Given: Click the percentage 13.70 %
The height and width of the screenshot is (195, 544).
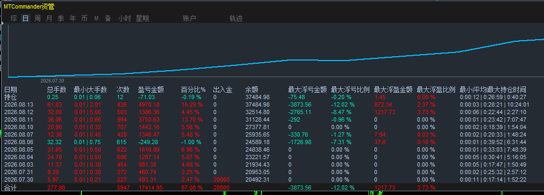Looking at the screenshot, I should 191,119.
